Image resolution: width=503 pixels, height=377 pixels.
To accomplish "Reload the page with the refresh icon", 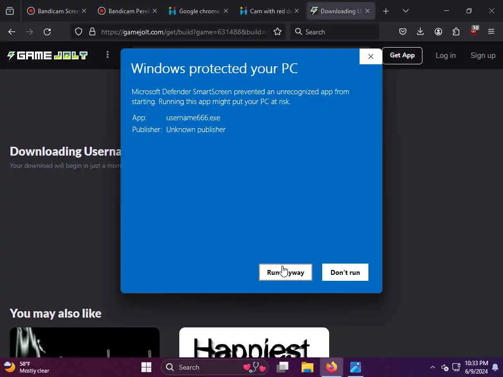I will click(x=47, y=32).
